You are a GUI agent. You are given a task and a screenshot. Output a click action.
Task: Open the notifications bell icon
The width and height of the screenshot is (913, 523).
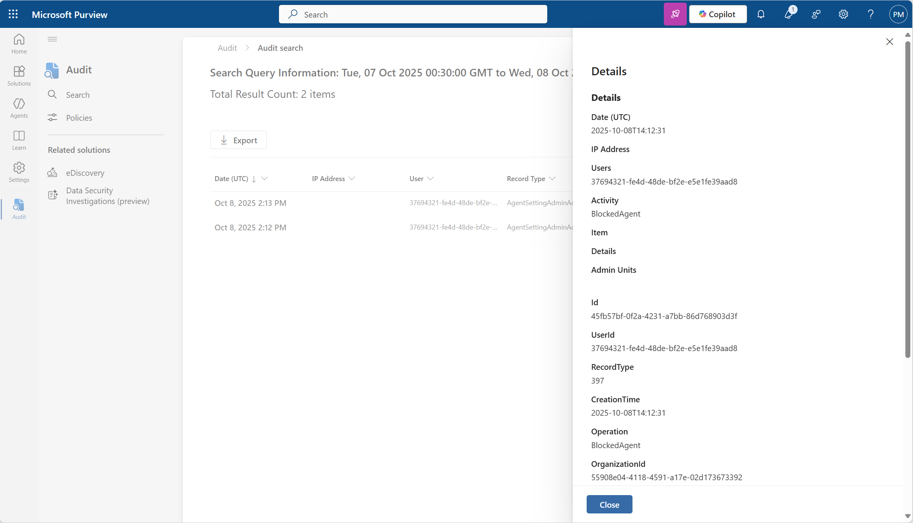tap(761, 14)
